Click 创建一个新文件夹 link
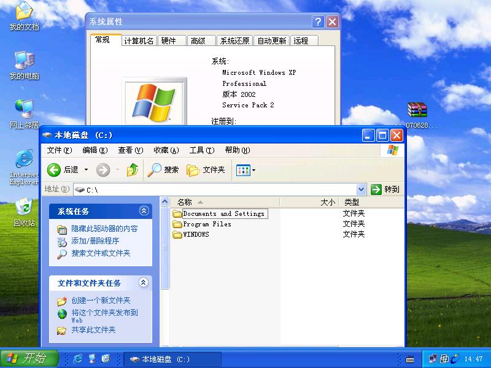 point(101,301)
